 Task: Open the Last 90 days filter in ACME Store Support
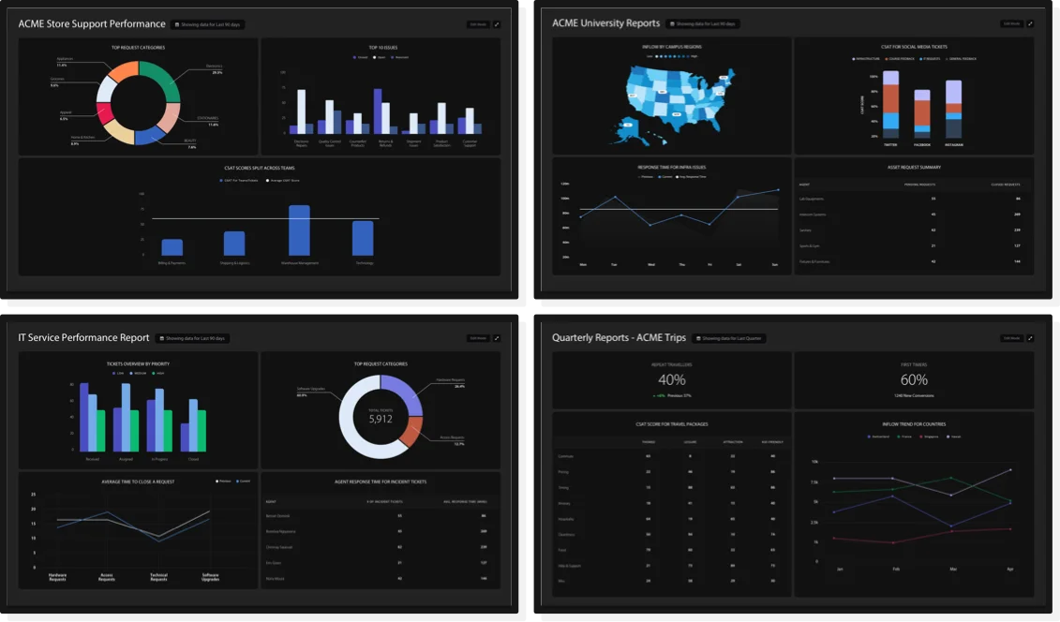207,24
